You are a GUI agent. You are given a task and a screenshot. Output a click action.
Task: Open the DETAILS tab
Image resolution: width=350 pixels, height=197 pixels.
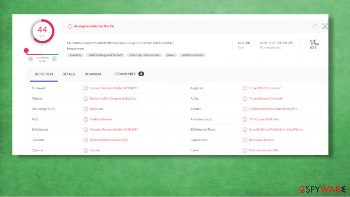coord(69,74)
